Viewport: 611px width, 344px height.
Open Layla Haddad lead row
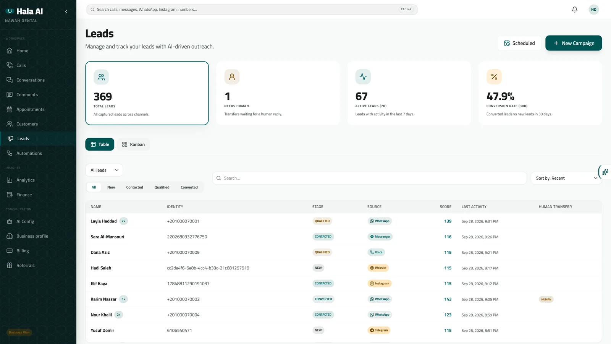click(x=343, y=221)
